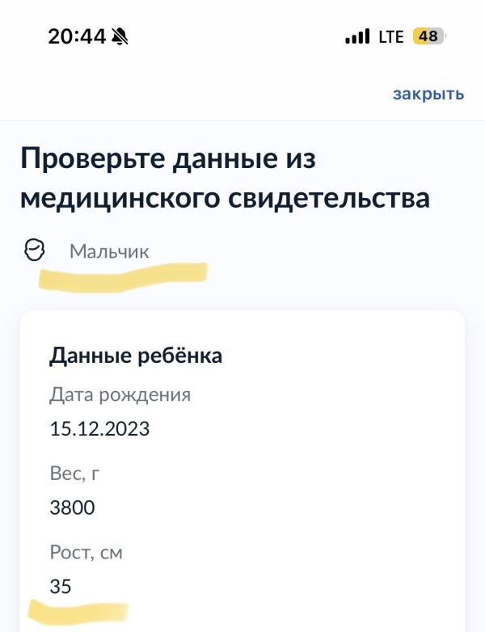This screenshot has height=632, width=485.
Task: Tap the yellow highlight under height
Action: (78, 613)
